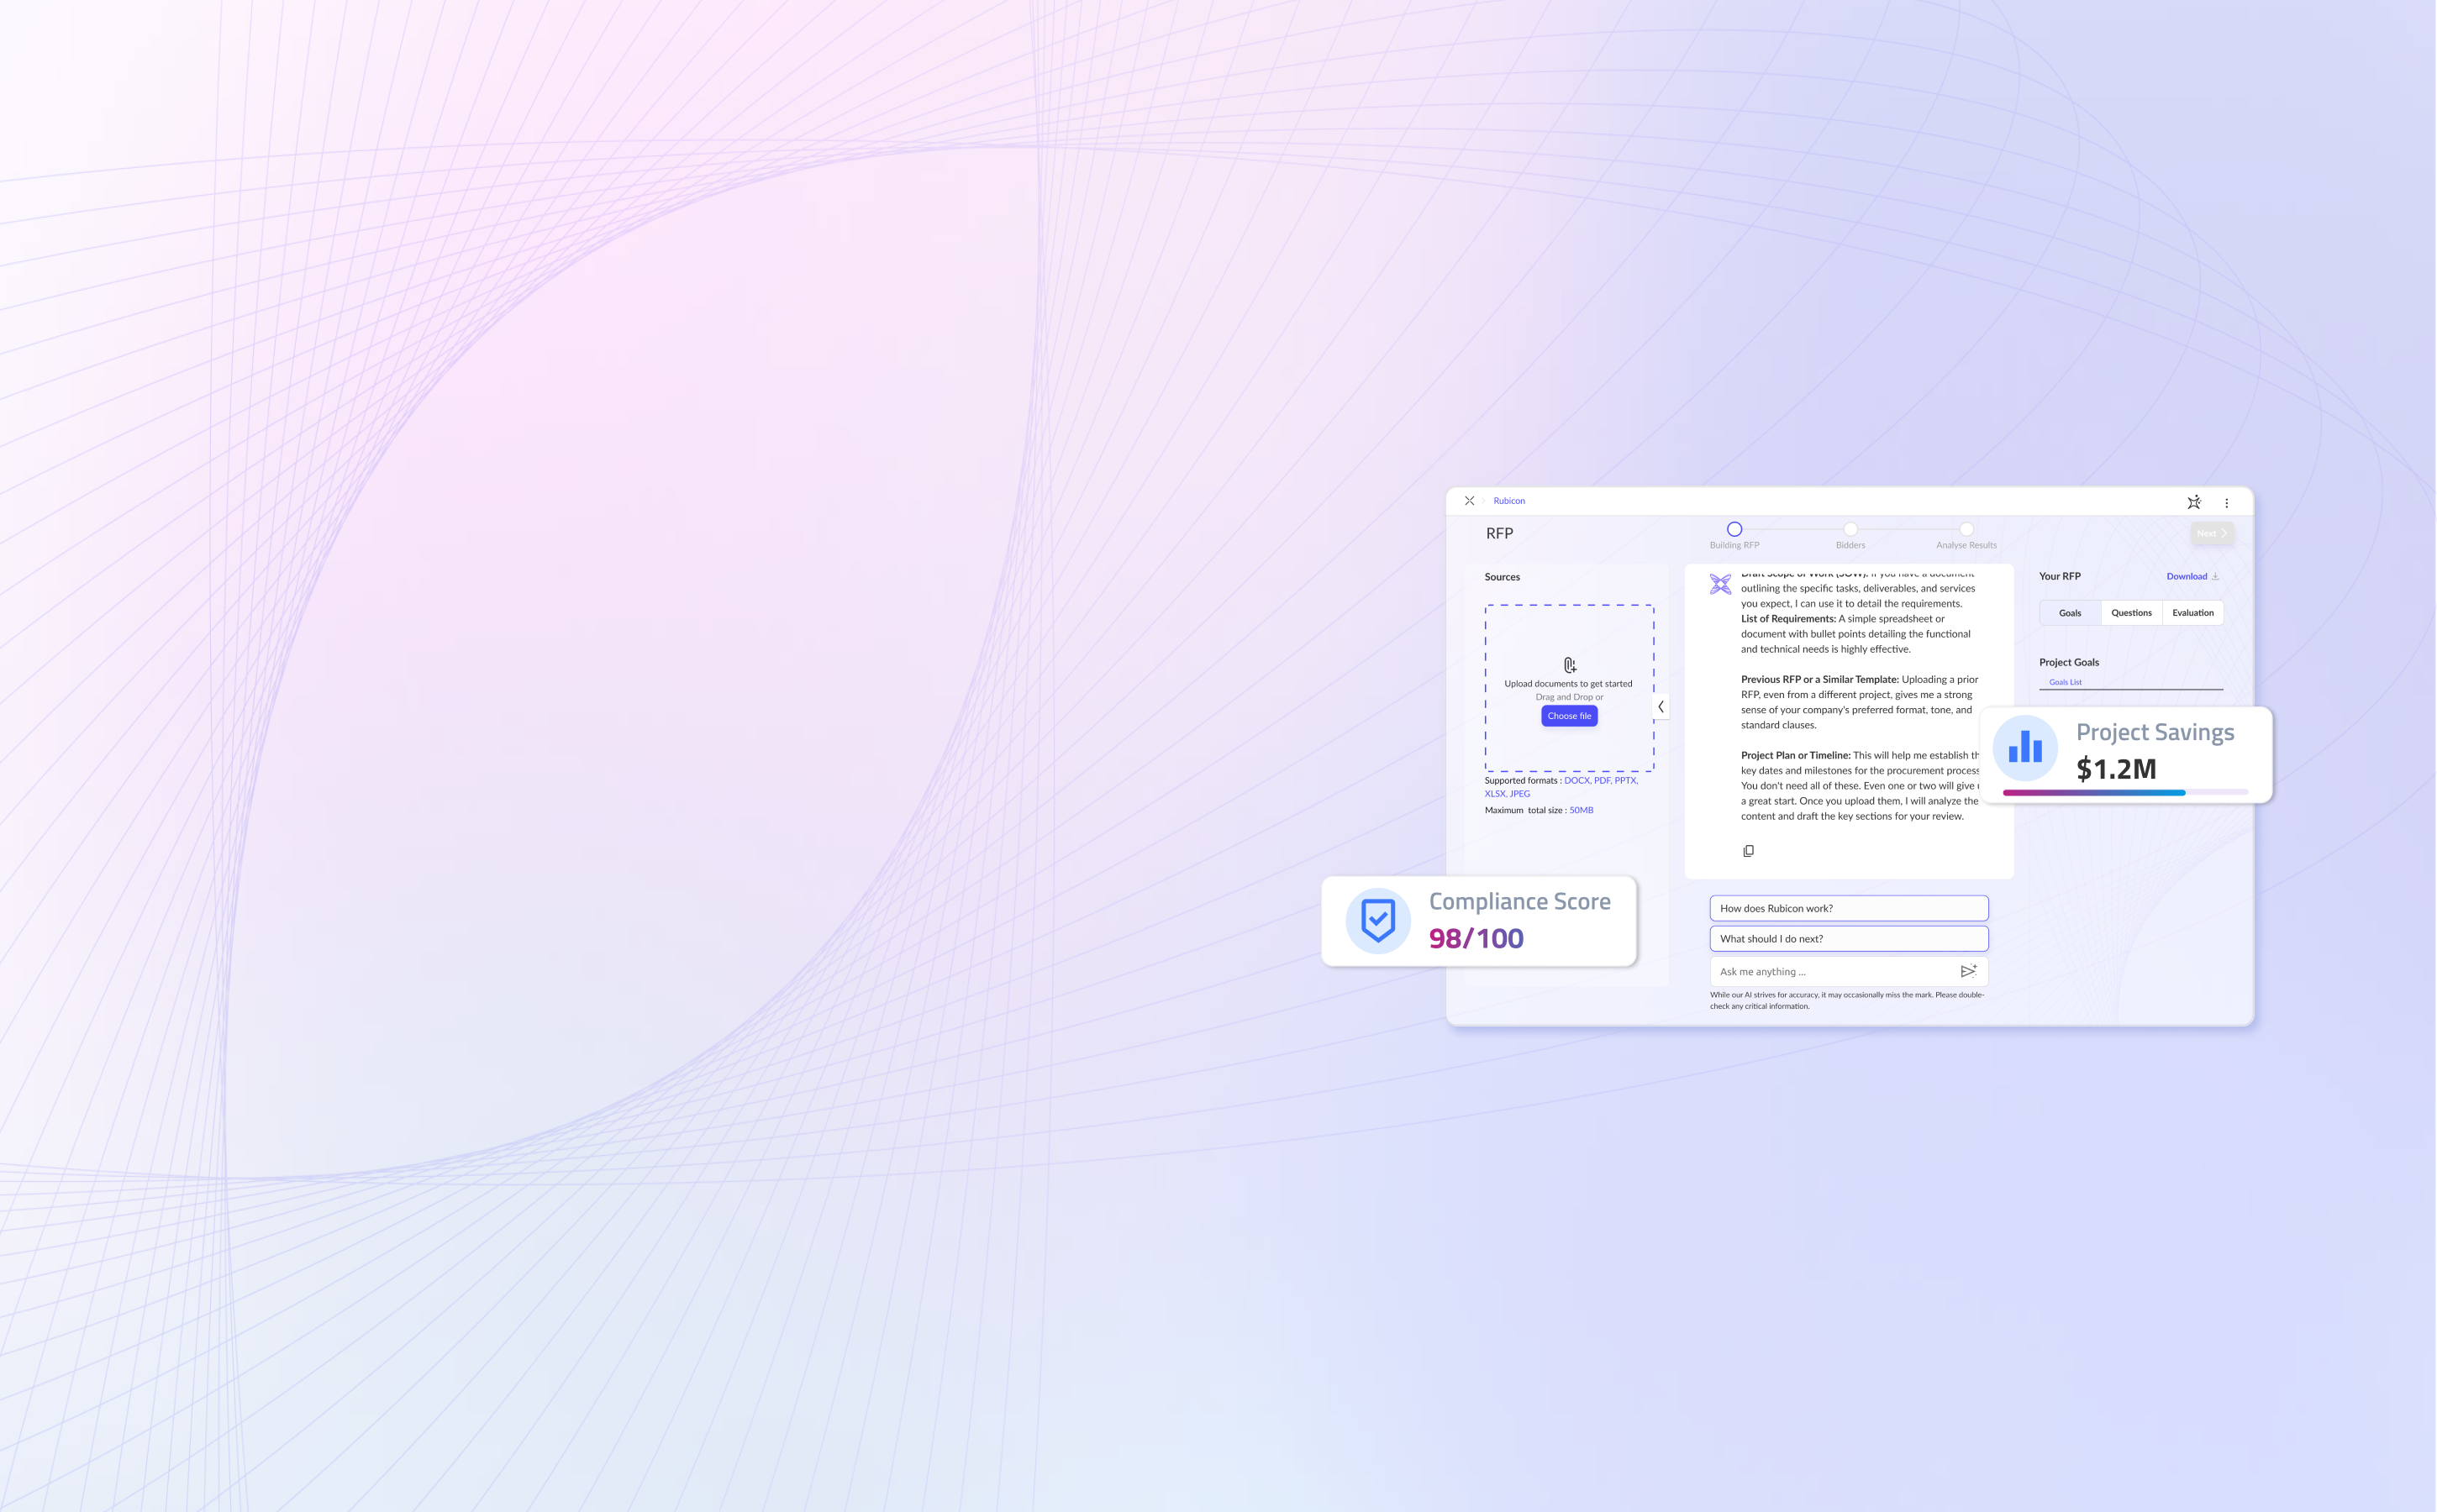Viewport: 2437px width, 1512px height.
Task: Switch to the Goals tab
Action: coord(2071,613)
